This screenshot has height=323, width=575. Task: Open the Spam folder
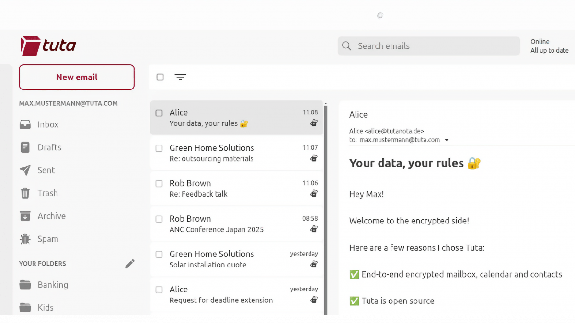(47, 239)
